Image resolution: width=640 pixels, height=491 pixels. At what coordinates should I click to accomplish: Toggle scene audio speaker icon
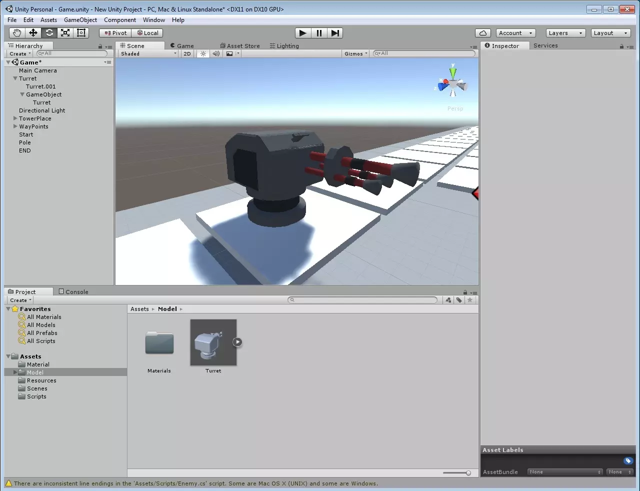coord(216,53)
